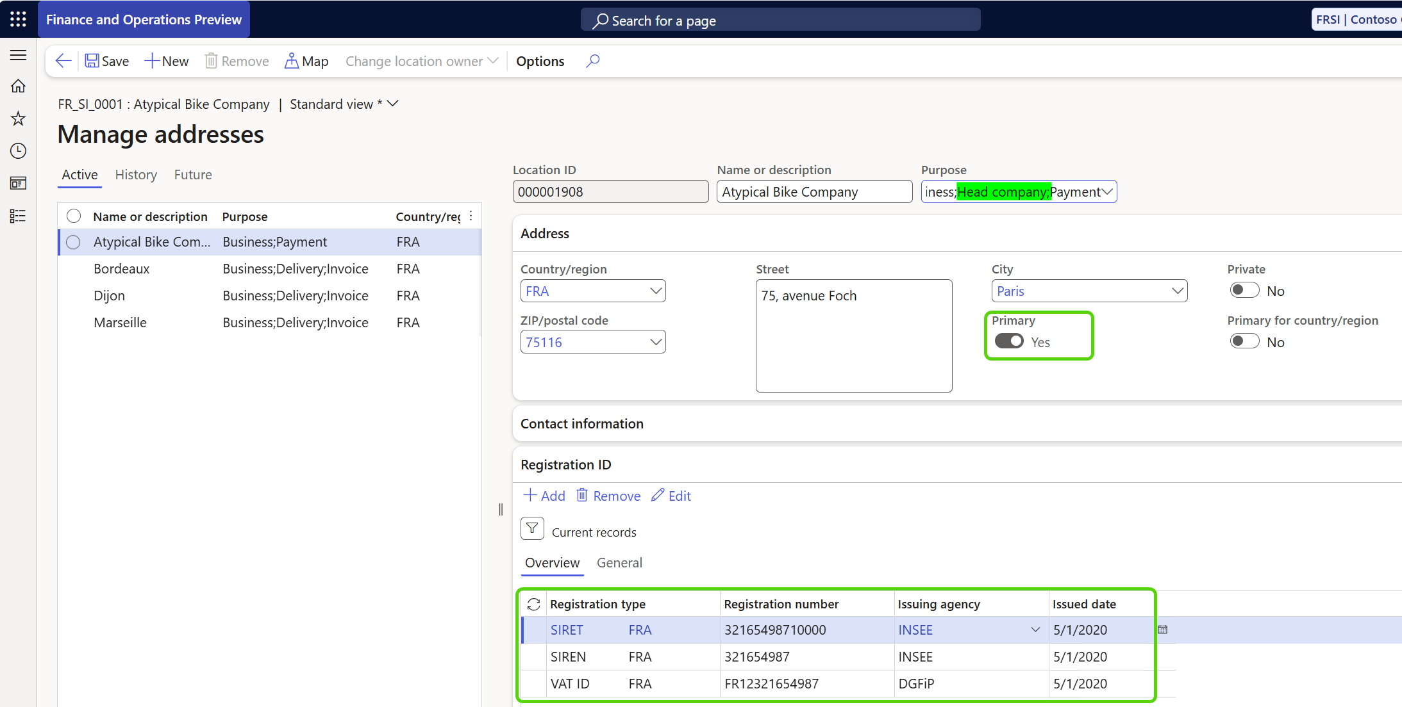The width and height of the screenshot is (1402, 707).
Task: Select all rows radio in address grid header
Action: (x=74, y=216)
